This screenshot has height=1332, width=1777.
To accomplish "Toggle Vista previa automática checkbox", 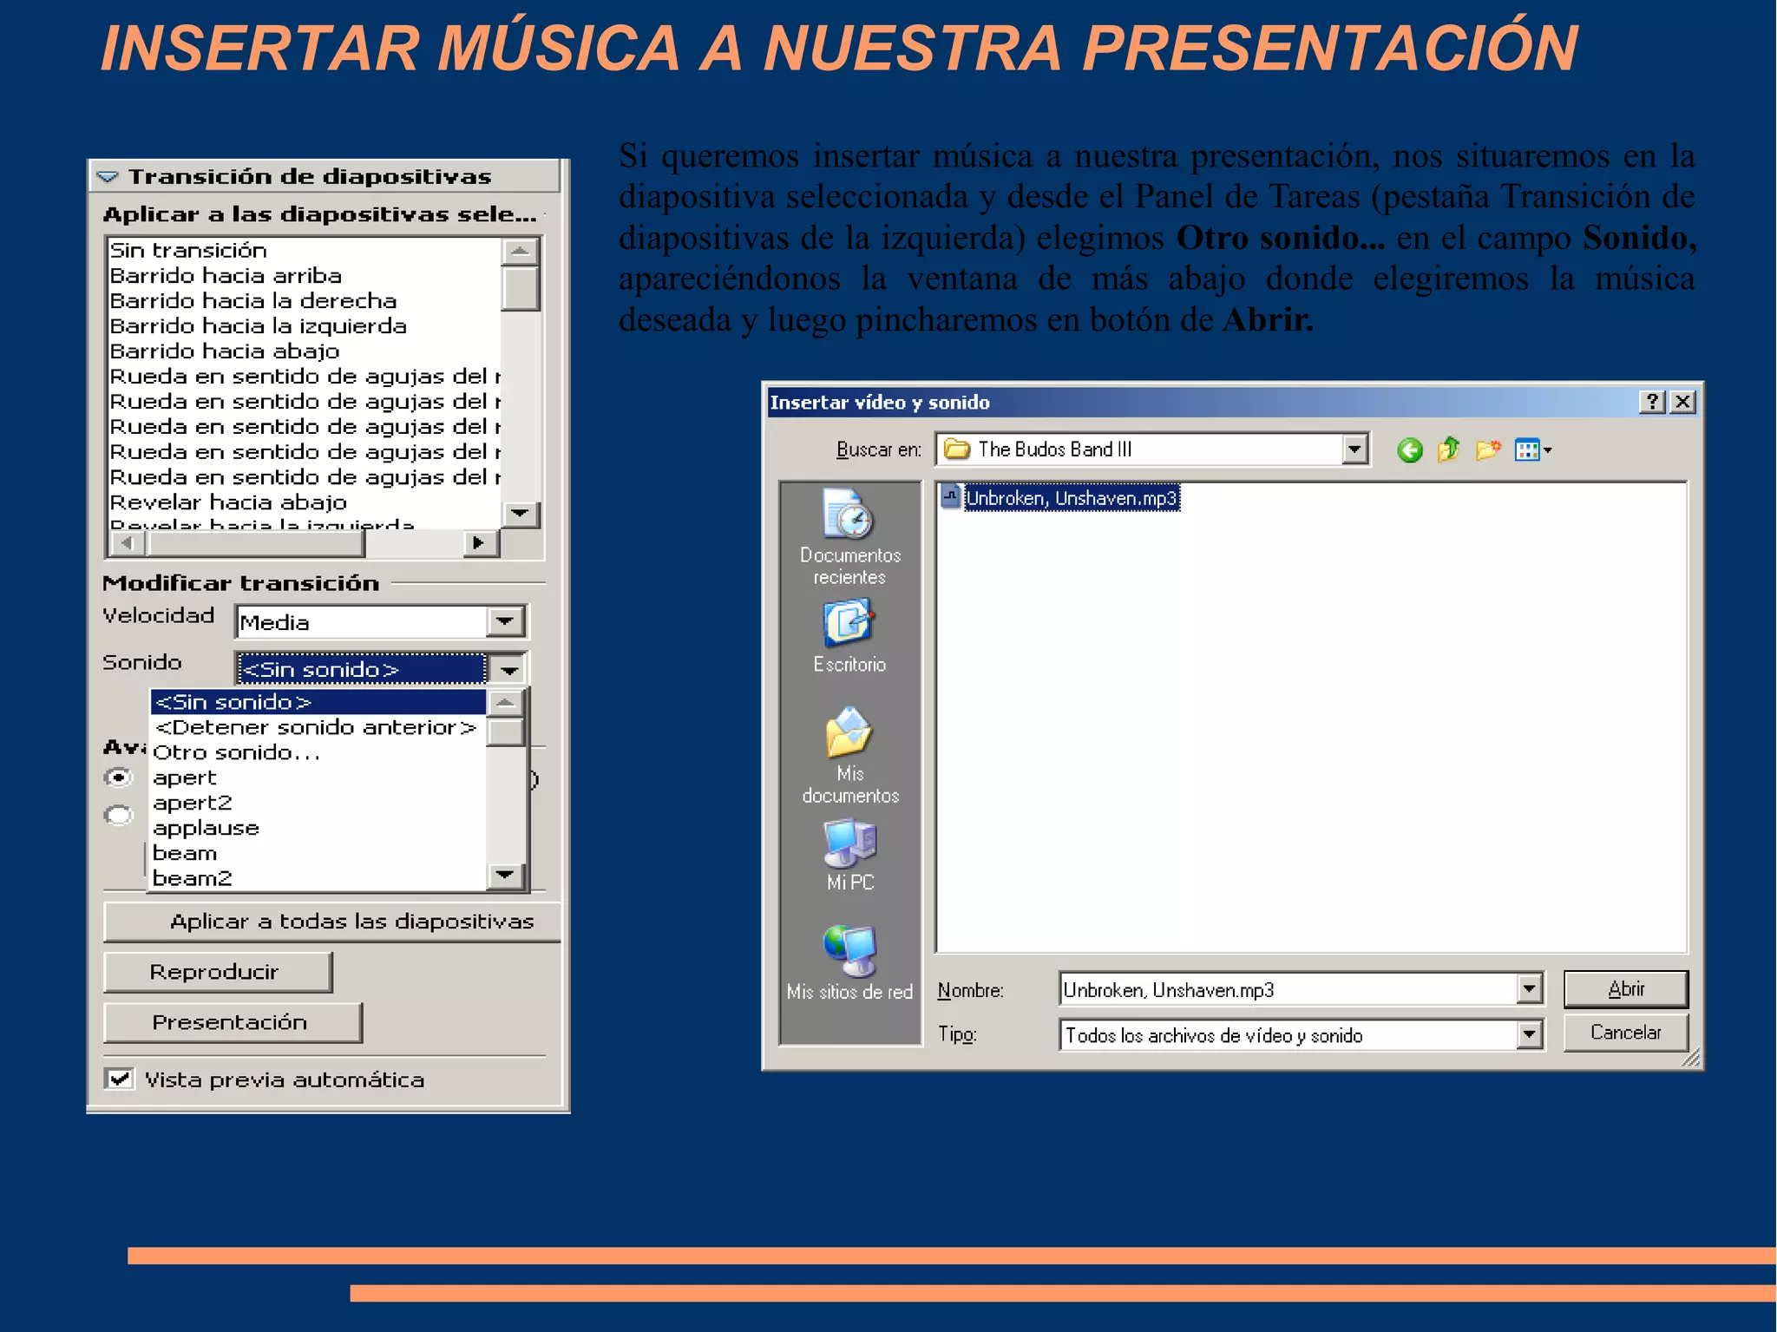I will (119, 1079).
